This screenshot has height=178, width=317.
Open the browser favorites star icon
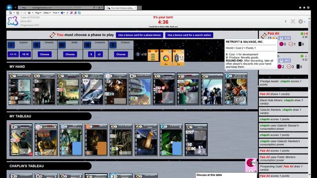(x=304, y=8)
